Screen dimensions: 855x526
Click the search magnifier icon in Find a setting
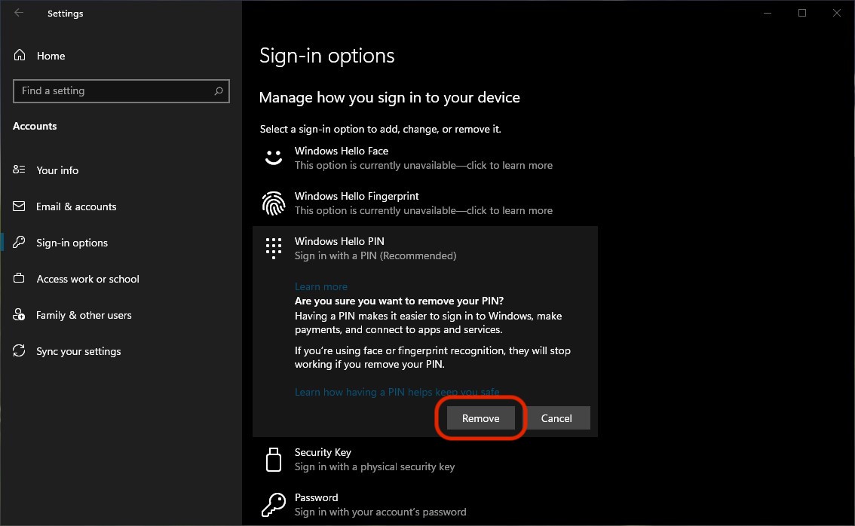[219, 91]
